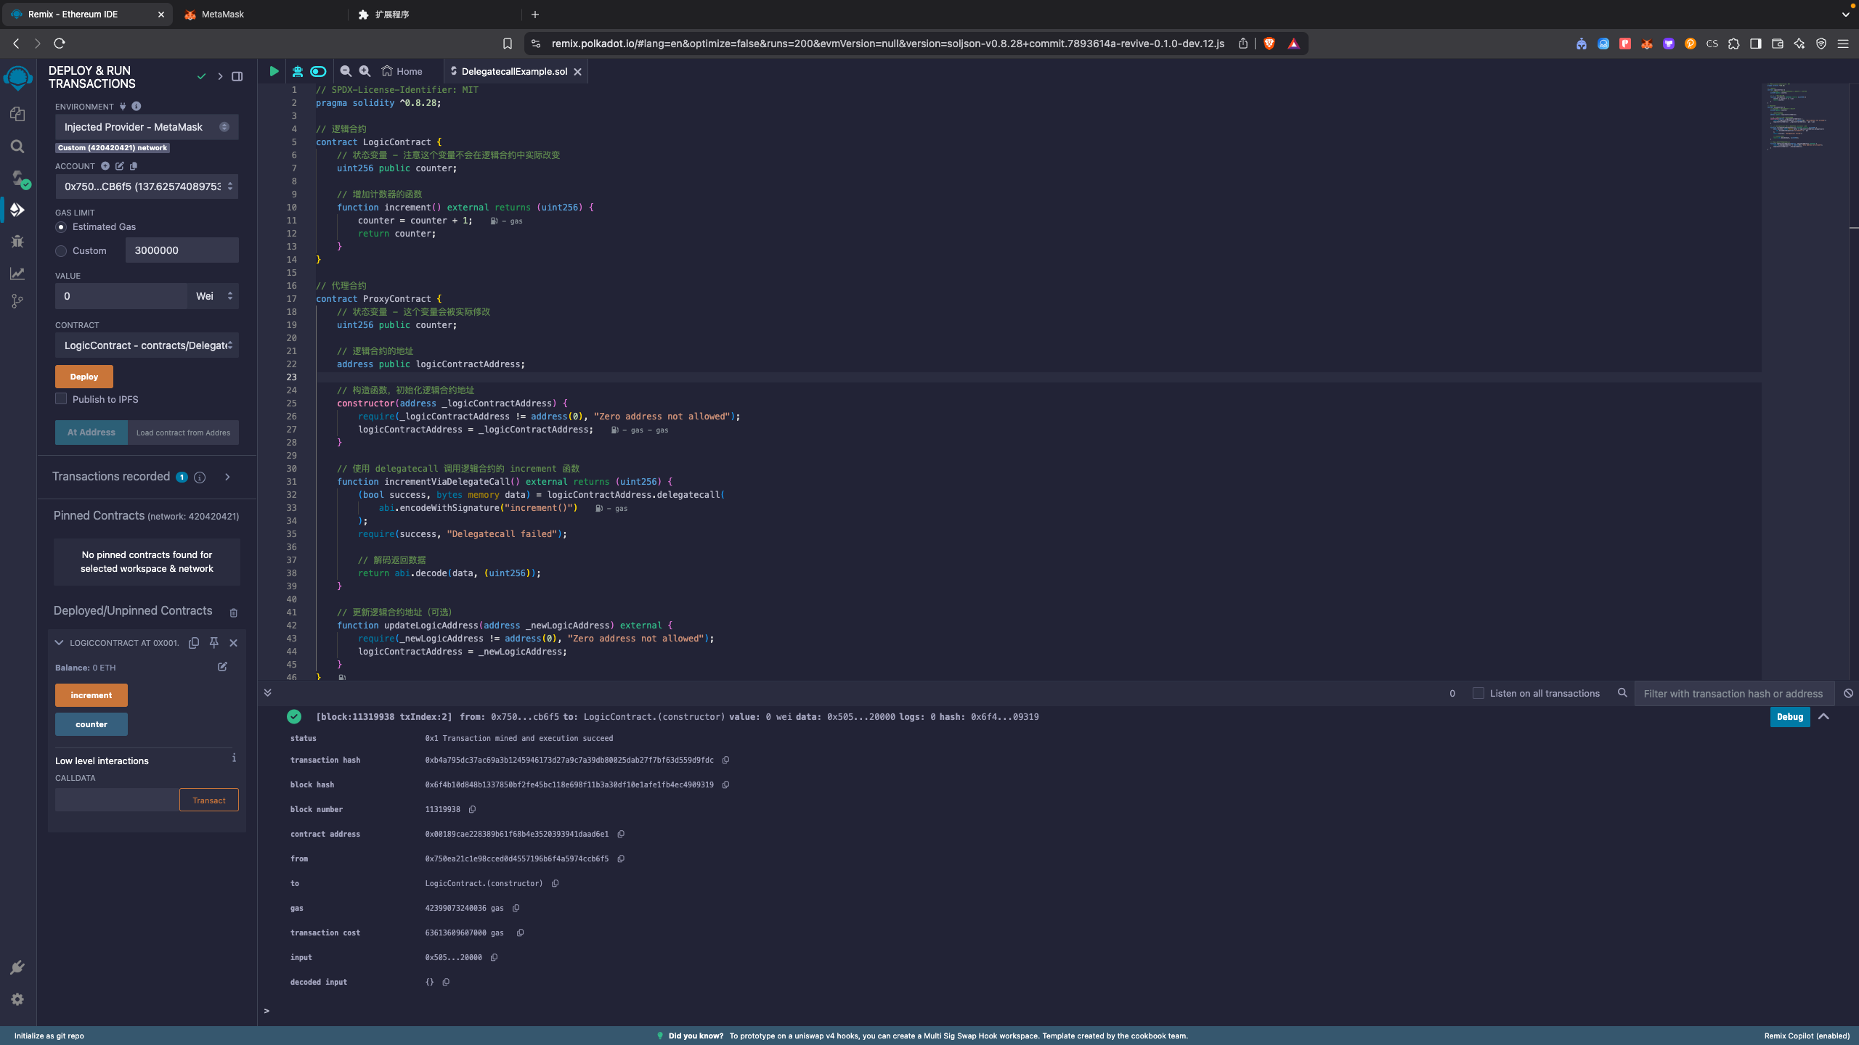Select the Estimated Gas radio button

pos(61,227)
